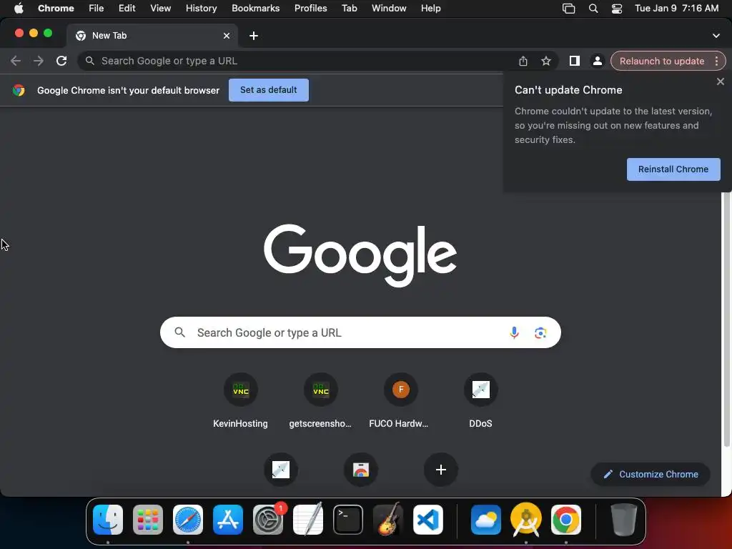This screenshot has height=549, width=732.
Task: Open the History menu
Action: [201, 9]
